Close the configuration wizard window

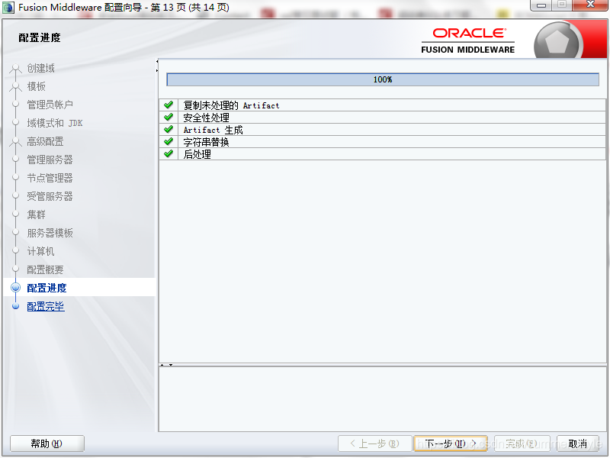590,5
